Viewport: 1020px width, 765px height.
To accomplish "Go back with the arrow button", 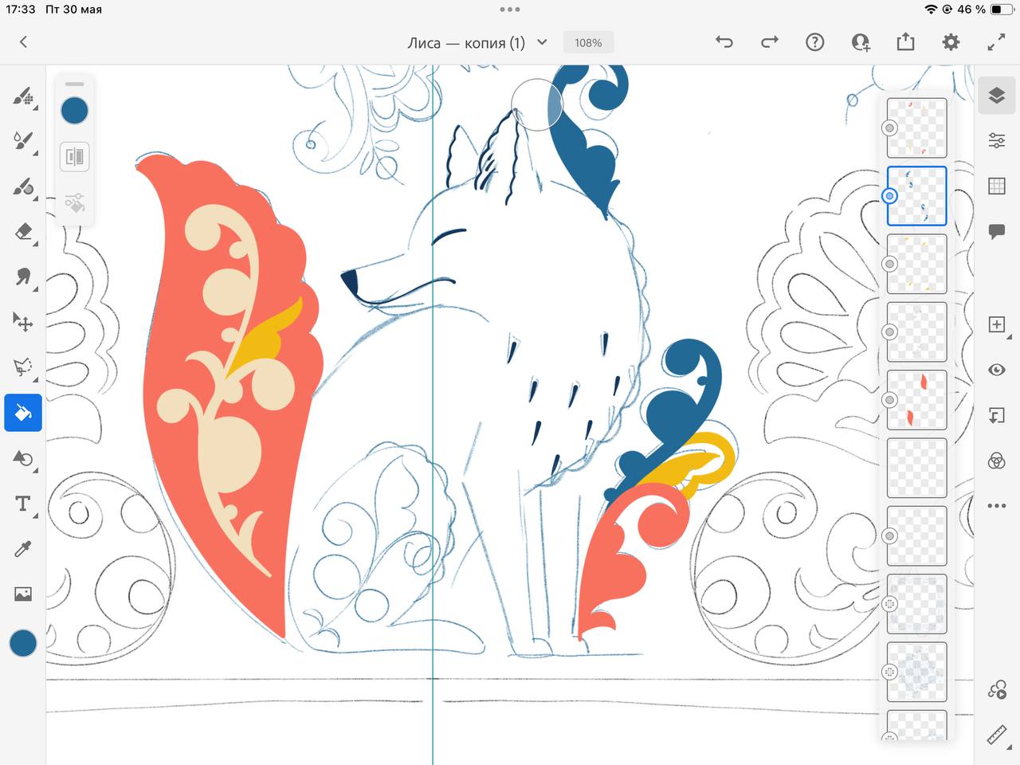I will click(x=23, y=42).
